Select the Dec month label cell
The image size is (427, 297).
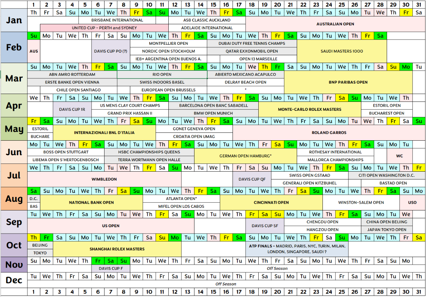[14, 280]
